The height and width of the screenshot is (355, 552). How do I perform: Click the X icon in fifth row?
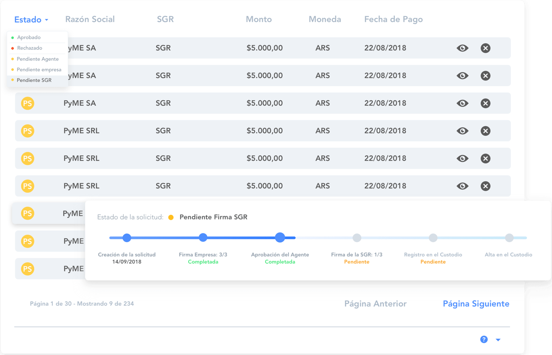[x=485, y=158]
